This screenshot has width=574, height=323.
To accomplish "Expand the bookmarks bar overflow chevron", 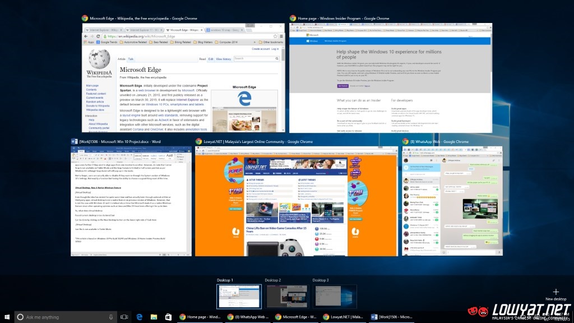I will coord(254,42).
